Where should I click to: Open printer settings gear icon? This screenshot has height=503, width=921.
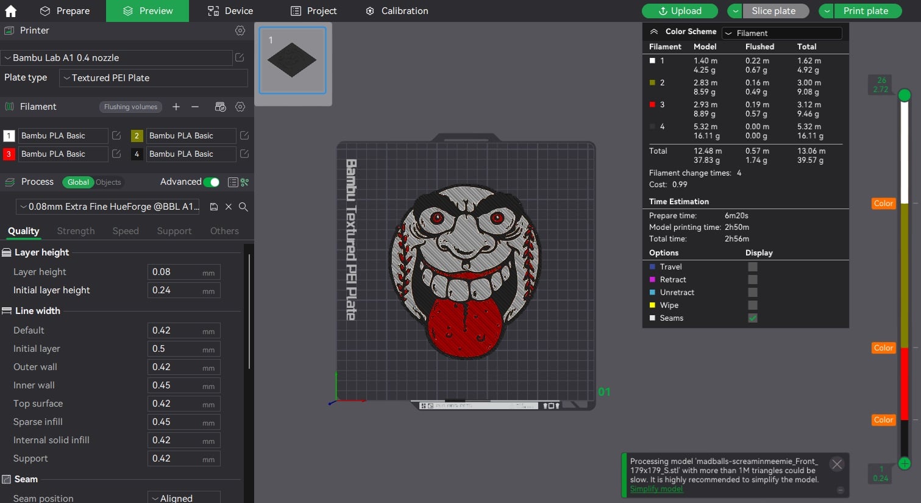[x=240, y=30]
